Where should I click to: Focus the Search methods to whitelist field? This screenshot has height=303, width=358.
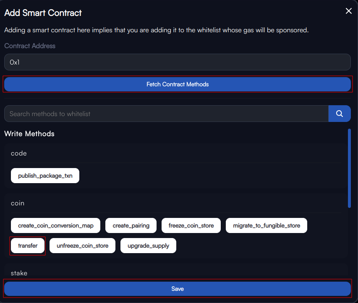coord(166,114)
